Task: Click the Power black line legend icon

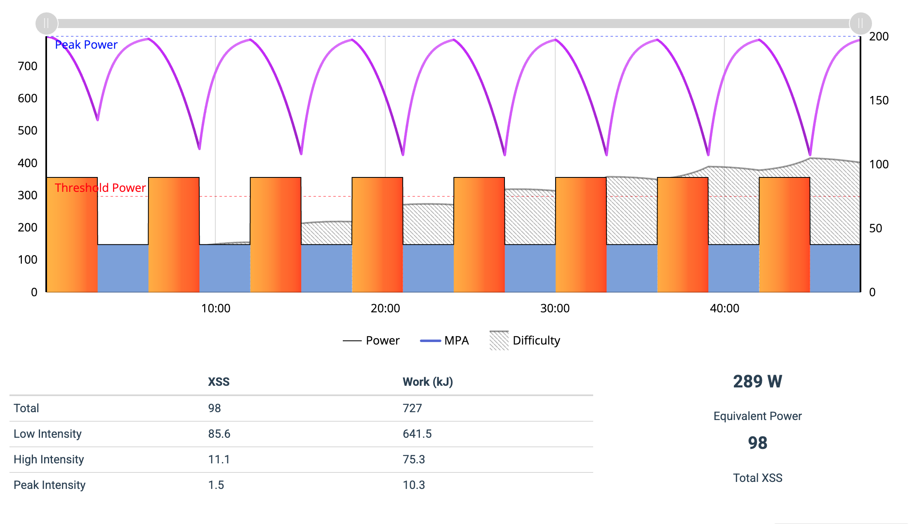Action: pos(352,340)
